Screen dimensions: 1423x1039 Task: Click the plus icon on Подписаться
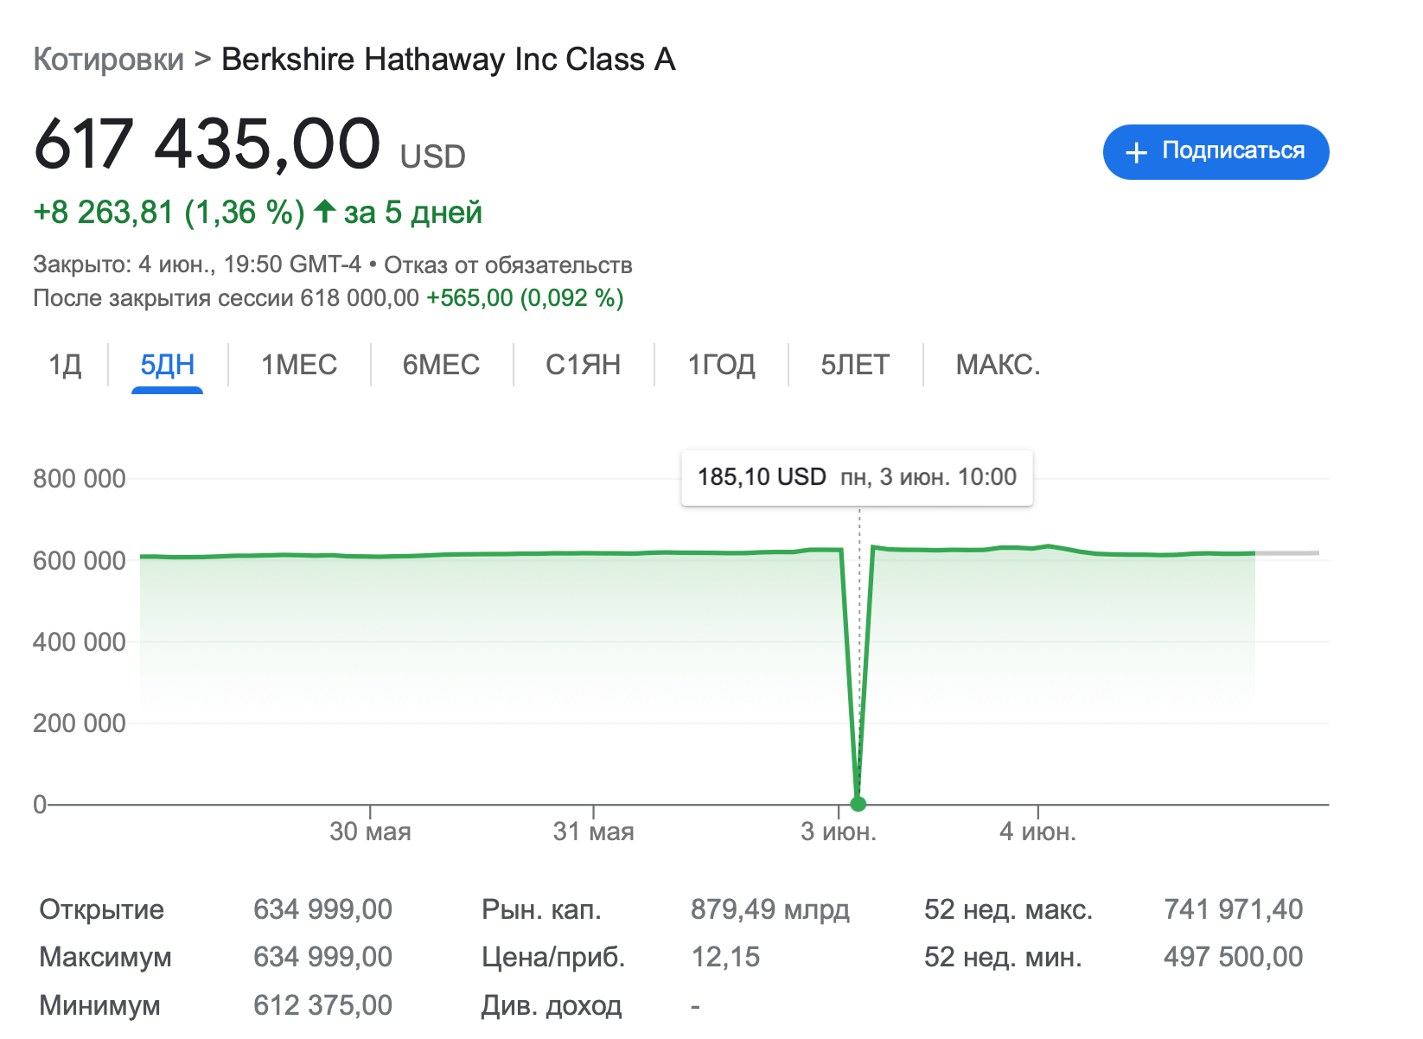click(1136, 153)
